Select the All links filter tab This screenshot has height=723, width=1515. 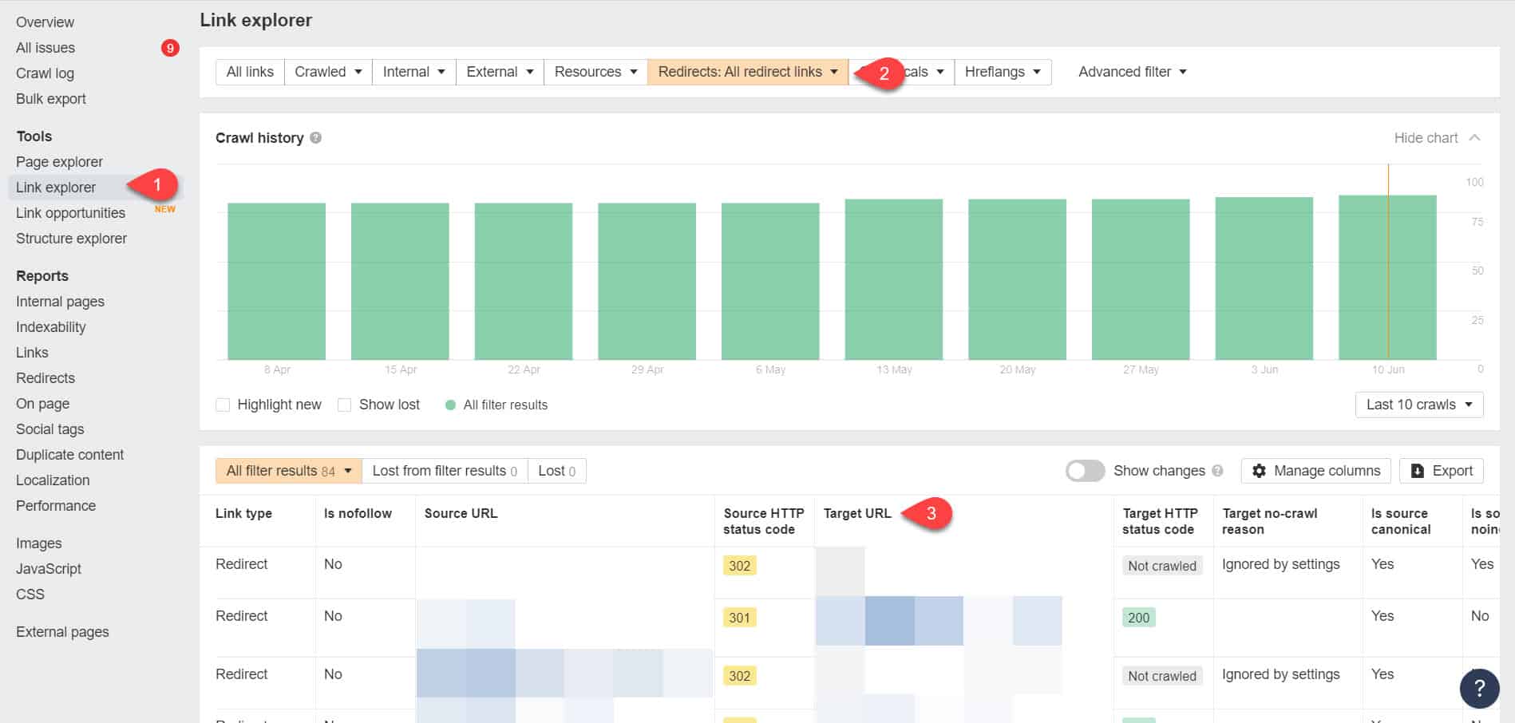click(249, 71)
